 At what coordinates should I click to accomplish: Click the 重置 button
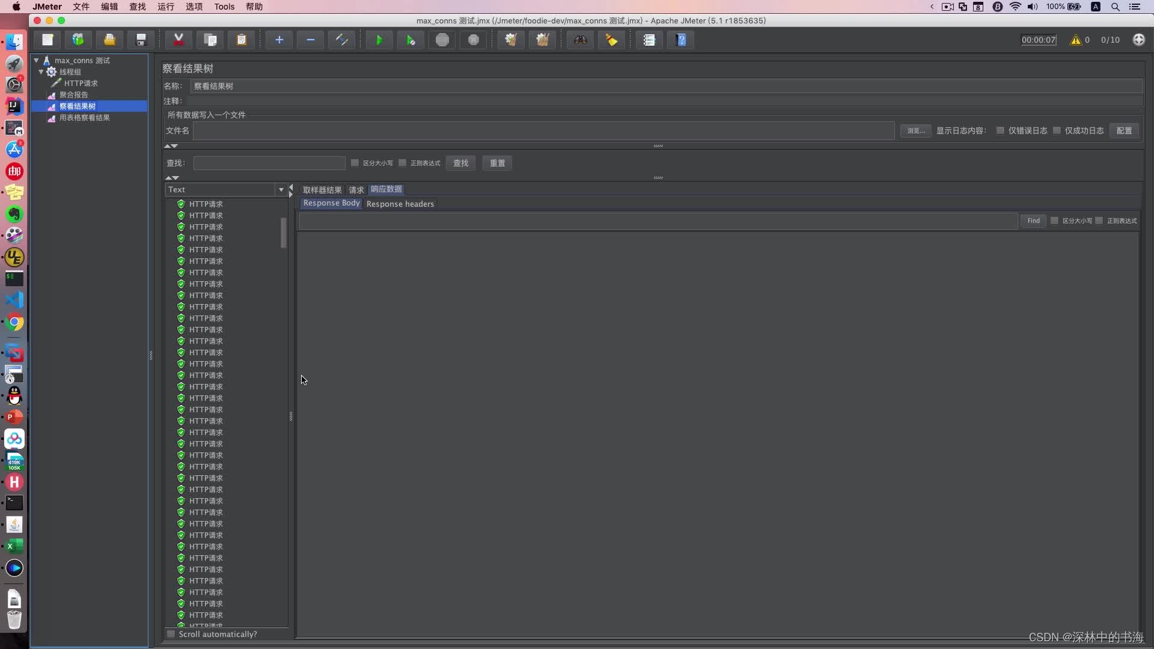[x=497, y=163]
